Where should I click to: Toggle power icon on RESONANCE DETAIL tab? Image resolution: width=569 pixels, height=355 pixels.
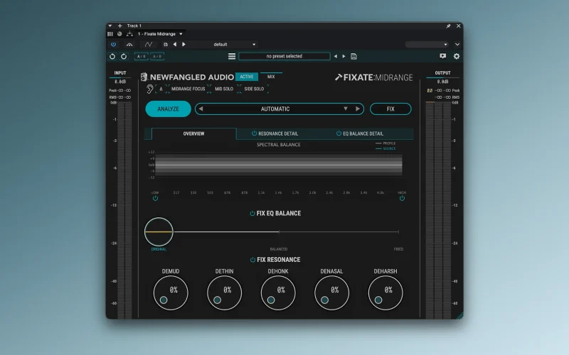coord(254,133)
